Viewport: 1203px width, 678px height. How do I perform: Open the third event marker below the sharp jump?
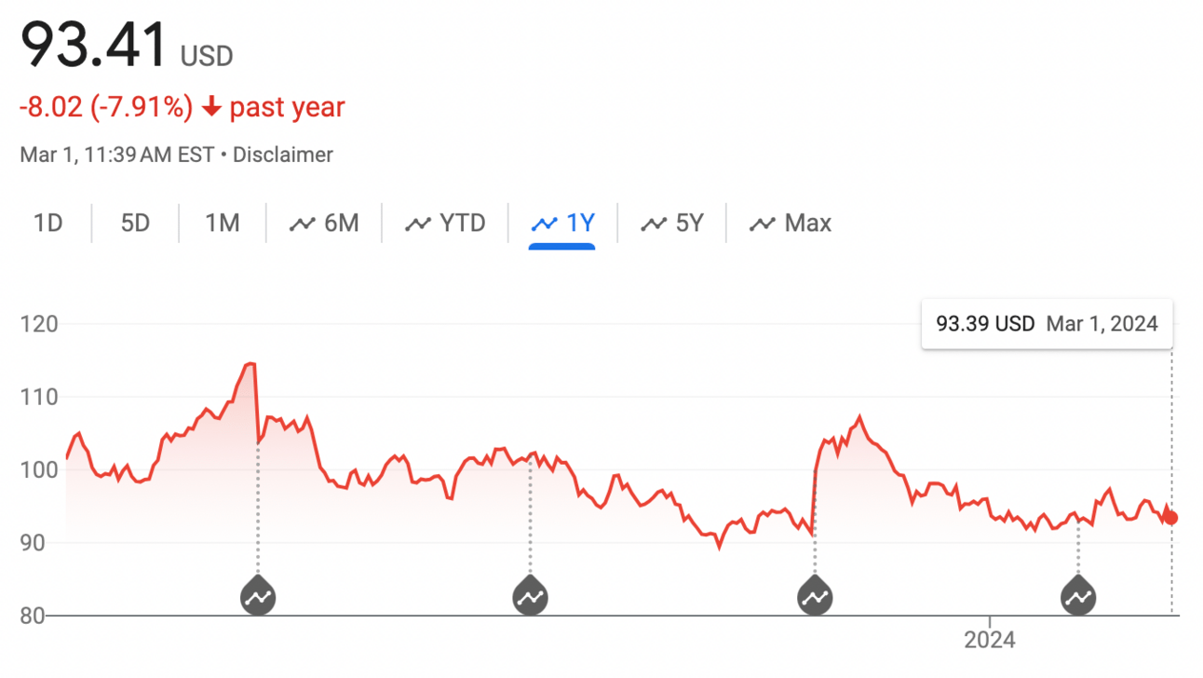click(x=815, y=596)
